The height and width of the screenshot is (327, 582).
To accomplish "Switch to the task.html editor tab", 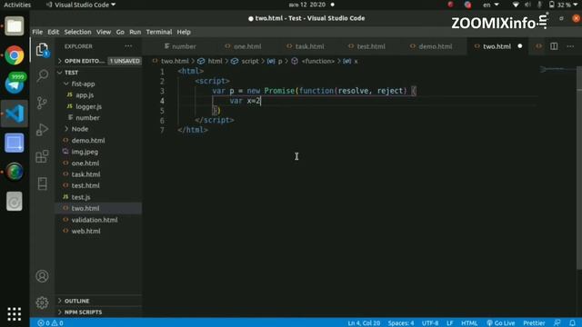I will click(x=306, y=46).
